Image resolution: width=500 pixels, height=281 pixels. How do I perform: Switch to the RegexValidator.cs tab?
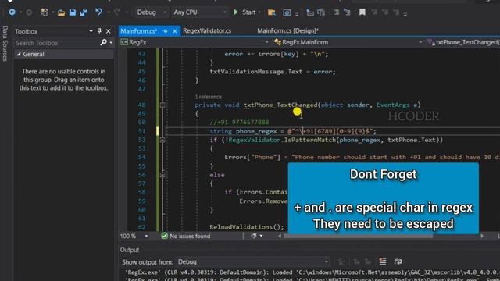click(207, 31)
